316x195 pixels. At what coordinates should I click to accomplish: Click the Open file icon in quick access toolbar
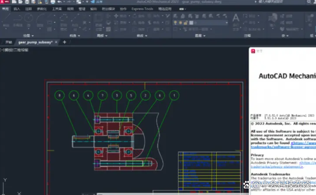pyautogui.click(x=20, y=2)
